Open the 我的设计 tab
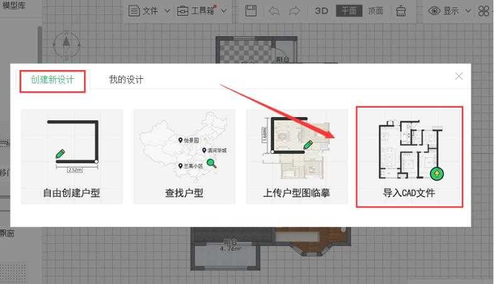This screenshot has width=494, height=284. 126,80
